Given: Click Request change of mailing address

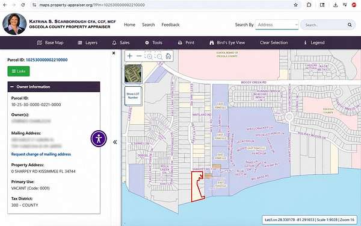Looking at the screenshot, I should 41,154.
